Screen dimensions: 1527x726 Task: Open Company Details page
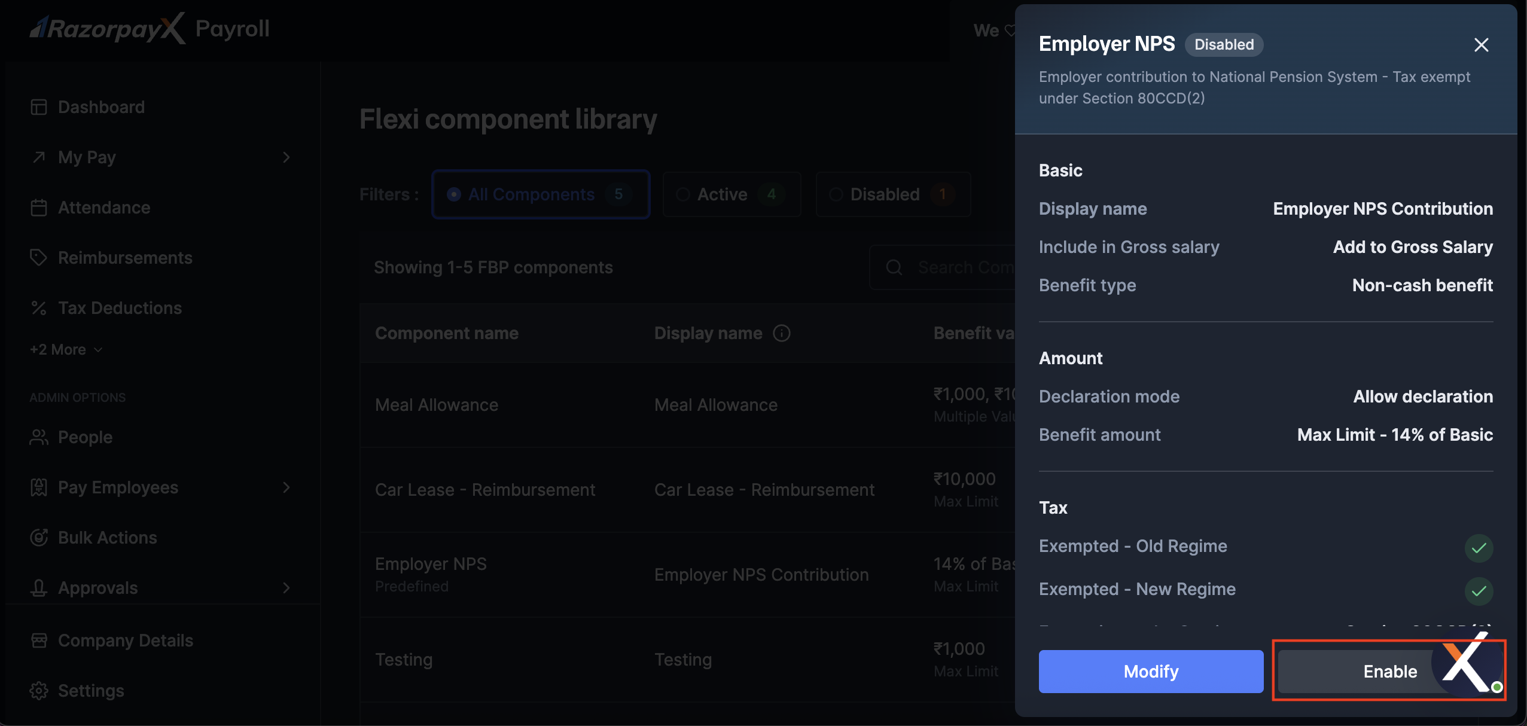point(125,640)
